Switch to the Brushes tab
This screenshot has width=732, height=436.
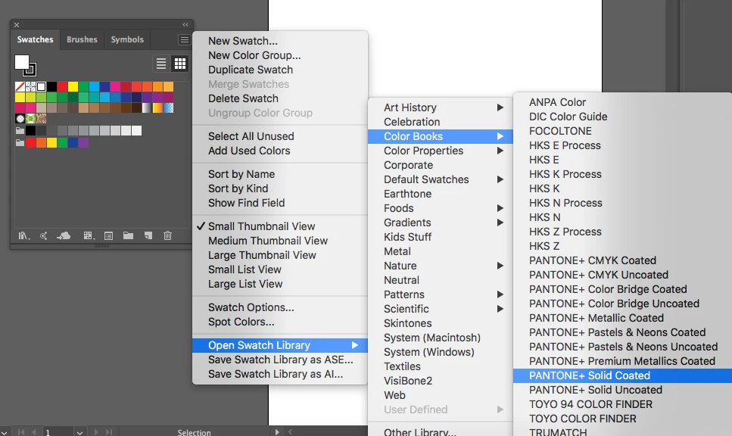pos(82,39)
